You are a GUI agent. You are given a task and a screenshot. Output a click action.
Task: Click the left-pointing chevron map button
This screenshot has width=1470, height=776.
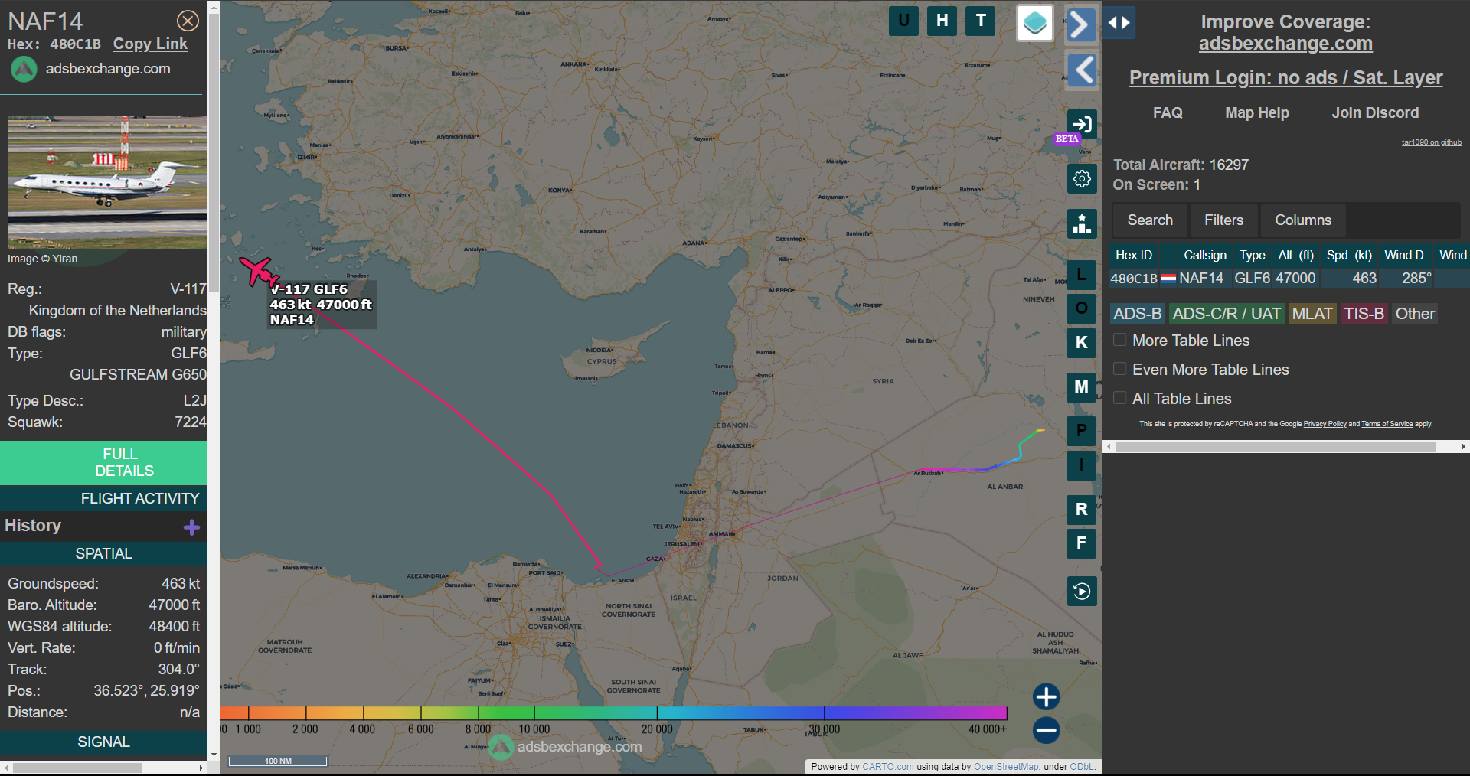(1082, 70)
